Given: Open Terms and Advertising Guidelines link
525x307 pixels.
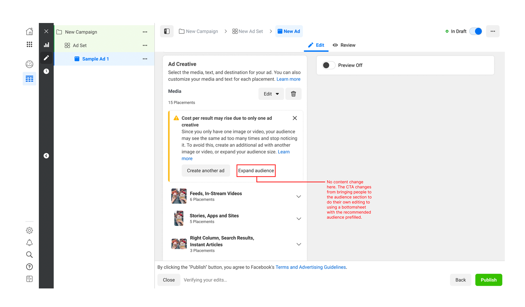Looking at the screenshot, I should click(311, 267).
